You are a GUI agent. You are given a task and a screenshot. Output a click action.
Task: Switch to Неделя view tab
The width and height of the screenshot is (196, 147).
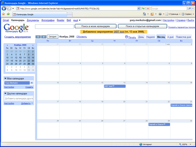coord(151,37)
